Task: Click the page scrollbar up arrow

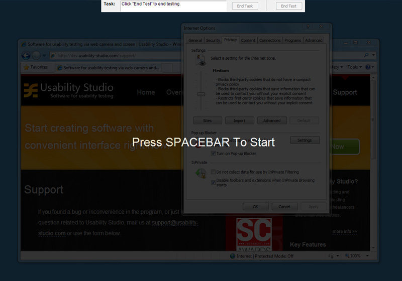Action: click(373, 77)
